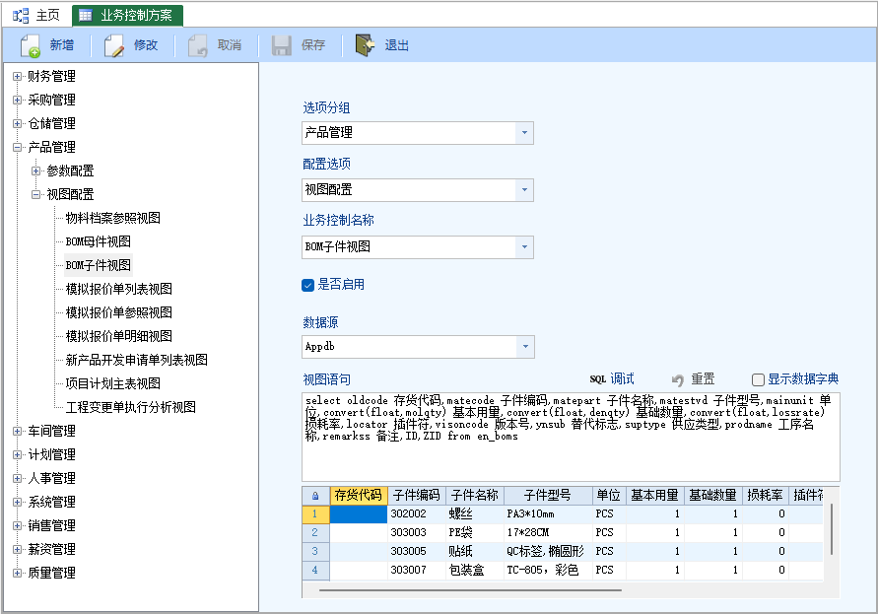
Task: Switch to the 业务控制方案 tab
Action: click(x=128, y=16)
